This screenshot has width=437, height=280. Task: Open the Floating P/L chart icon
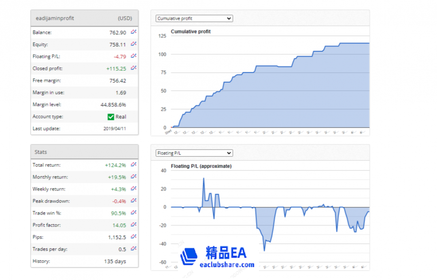tap(134, 56)
